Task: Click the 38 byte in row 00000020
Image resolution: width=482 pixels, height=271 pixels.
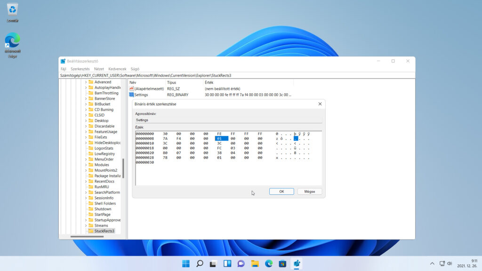Action: pyautogui.click(x=219, y=153)
